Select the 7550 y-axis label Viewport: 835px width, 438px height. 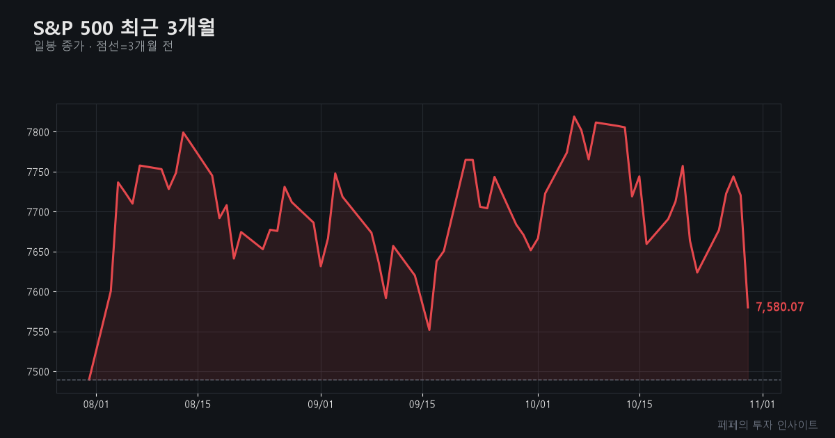tap(38, 332)
